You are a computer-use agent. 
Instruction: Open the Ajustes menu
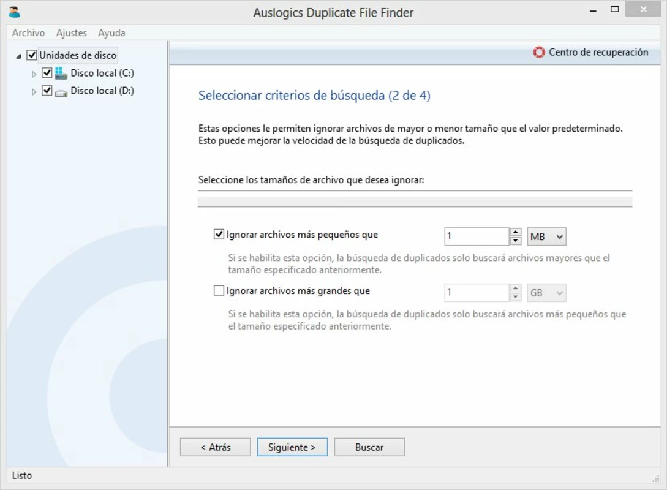tap(72, 32)
